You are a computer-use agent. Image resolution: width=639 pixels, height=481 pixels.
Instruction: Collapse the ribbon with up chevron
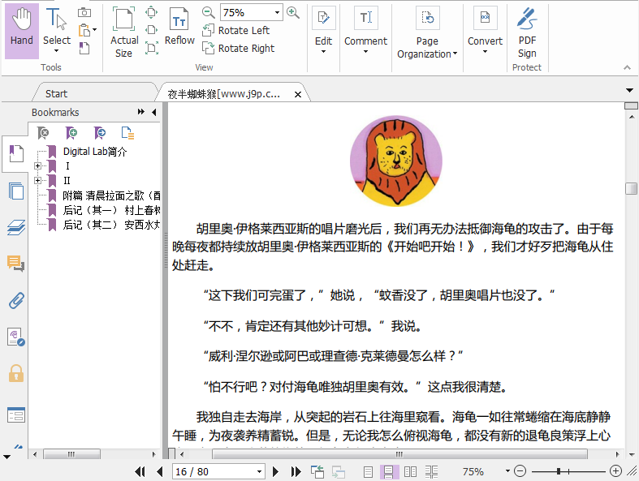click(627, 67)
